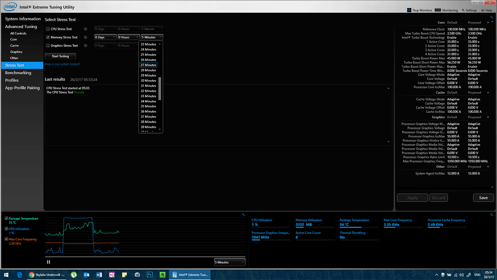Select All Controls under Advanced Tuning

pyautogui.click(x=18, y=33)
